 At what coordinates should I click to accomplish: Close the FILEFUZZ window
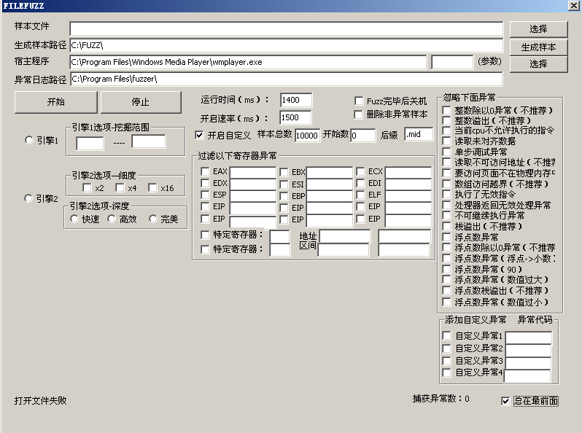(x=573, y=6)
